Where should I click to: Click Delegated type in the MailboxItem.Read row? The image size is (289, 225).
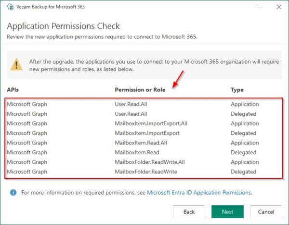[x=243, y=153]
